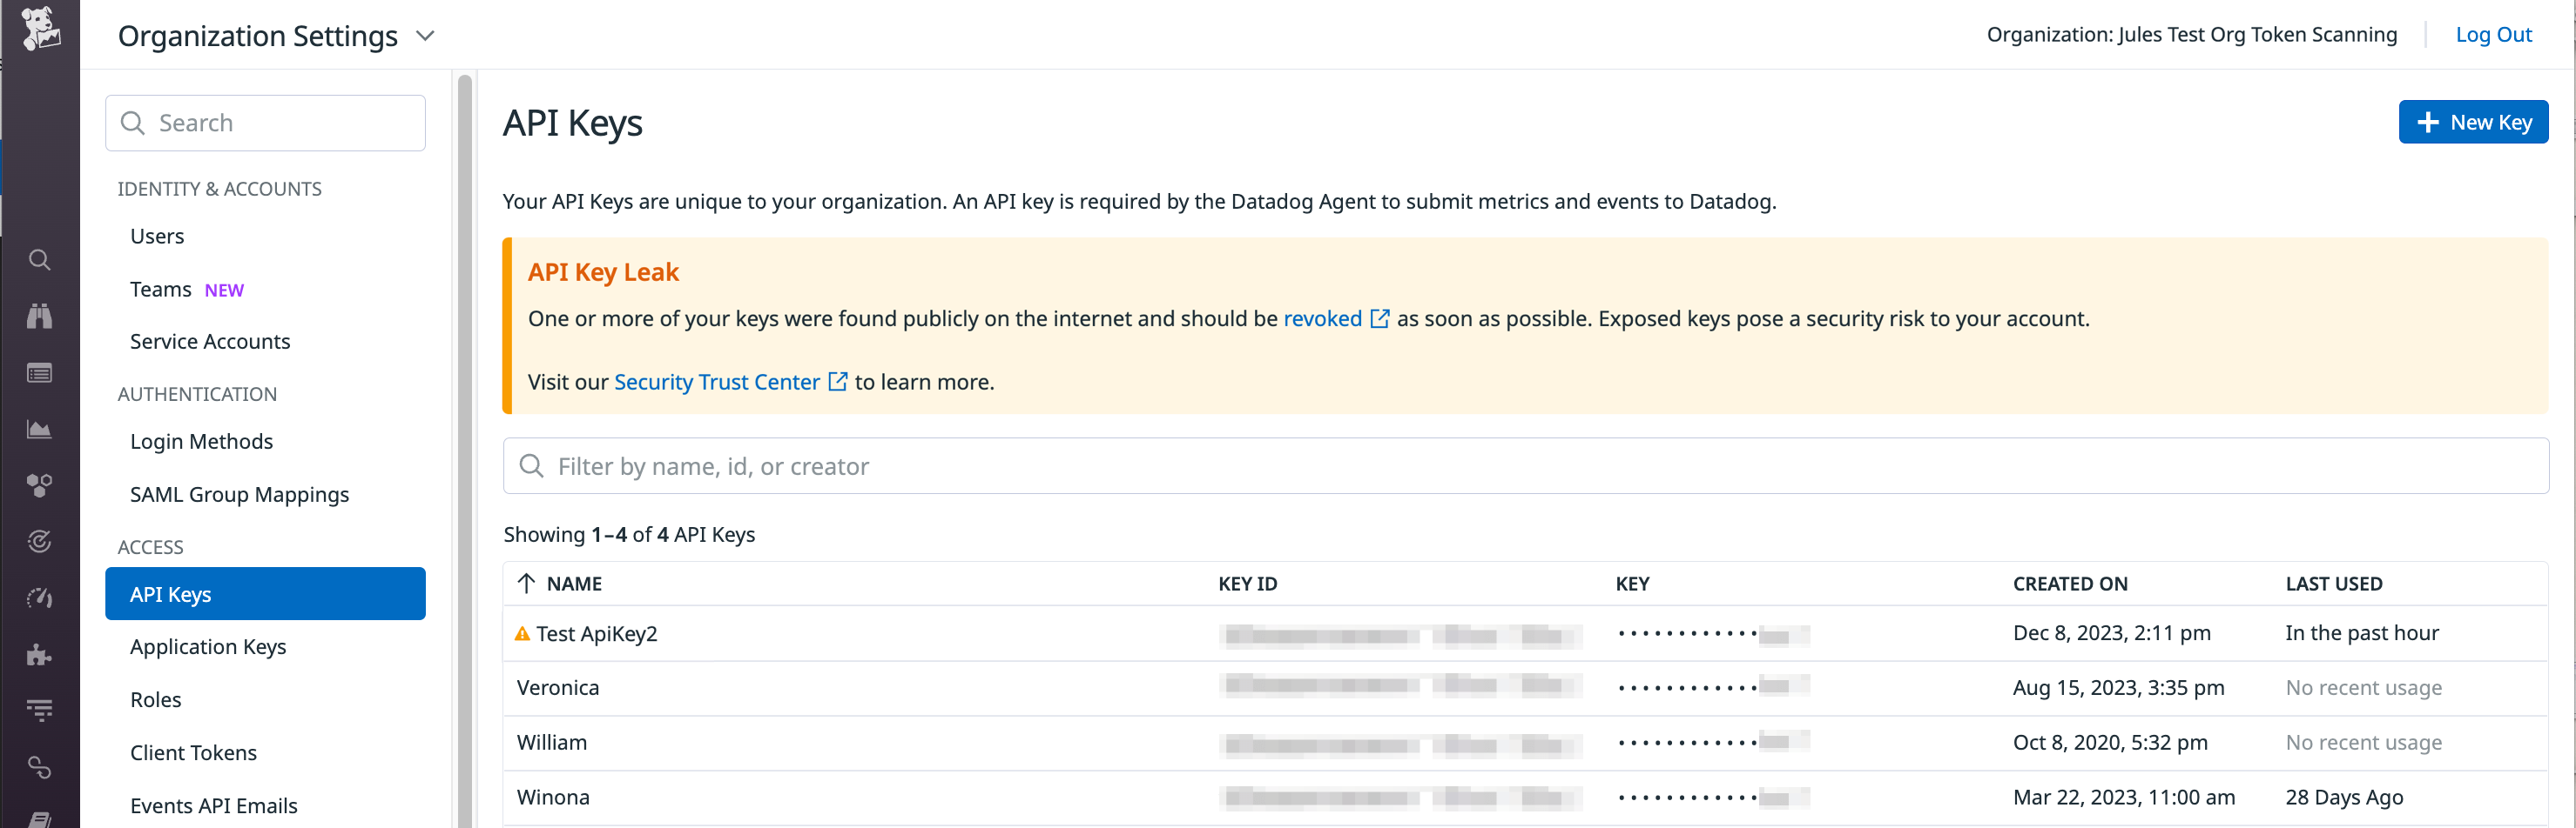Create a key with the New Key button
The image size is (2576, 828).
point(2473,121)
